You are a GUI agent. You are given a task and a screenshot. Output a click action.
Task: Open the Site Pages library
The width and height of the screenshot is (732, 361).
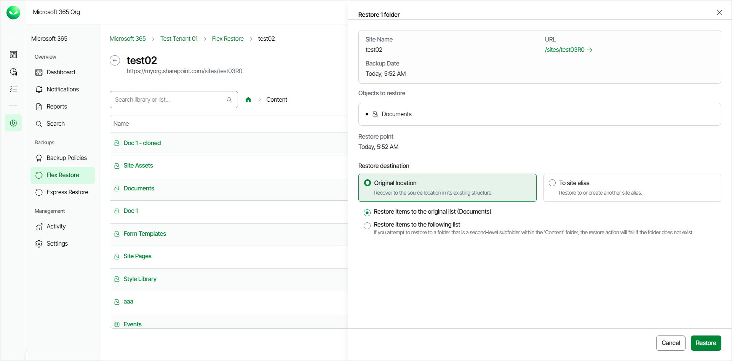click(x=137, y=256)
